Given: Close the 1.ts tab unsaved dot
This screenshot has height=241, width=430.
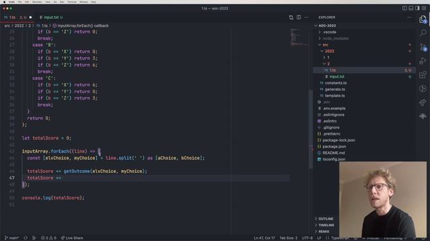Looking at the screenshot, I should click(x=30, y=17).
